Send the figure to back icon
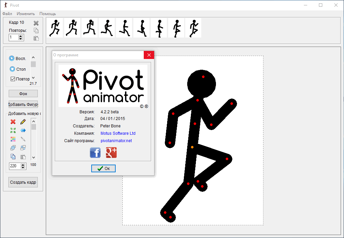Viewport: 344px width, 238px height. [x=23, y=148]
